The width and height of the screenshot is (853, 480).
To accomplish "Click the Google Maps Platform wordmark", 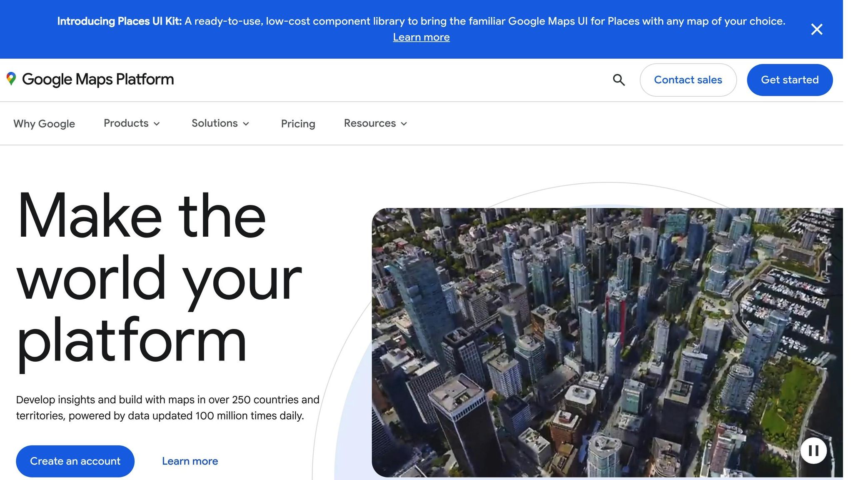I will [98, 79].
